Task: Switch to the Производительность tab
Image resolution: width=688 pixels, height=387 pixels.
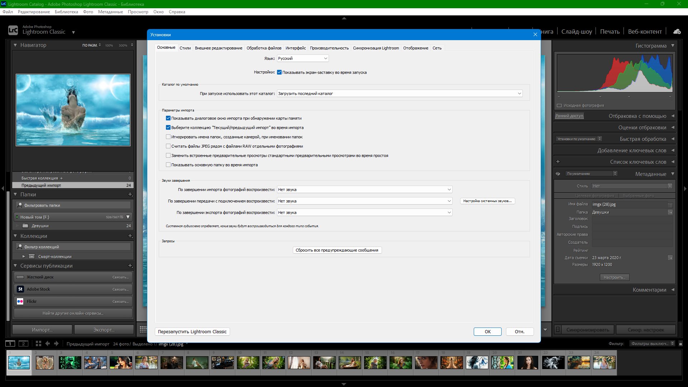Action: pyautogui.click(x=329, y=48)
